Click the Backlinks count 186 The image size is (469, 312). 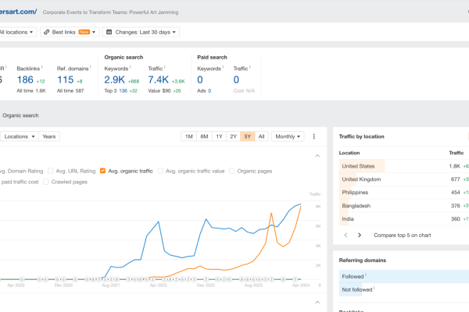25,80
